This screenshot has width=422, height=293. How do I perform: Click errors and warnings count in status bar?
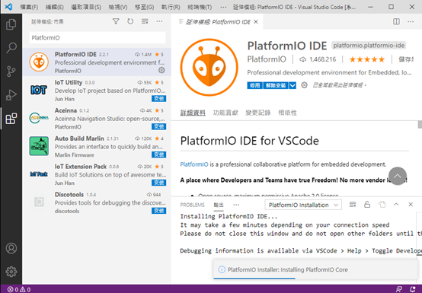19,289
